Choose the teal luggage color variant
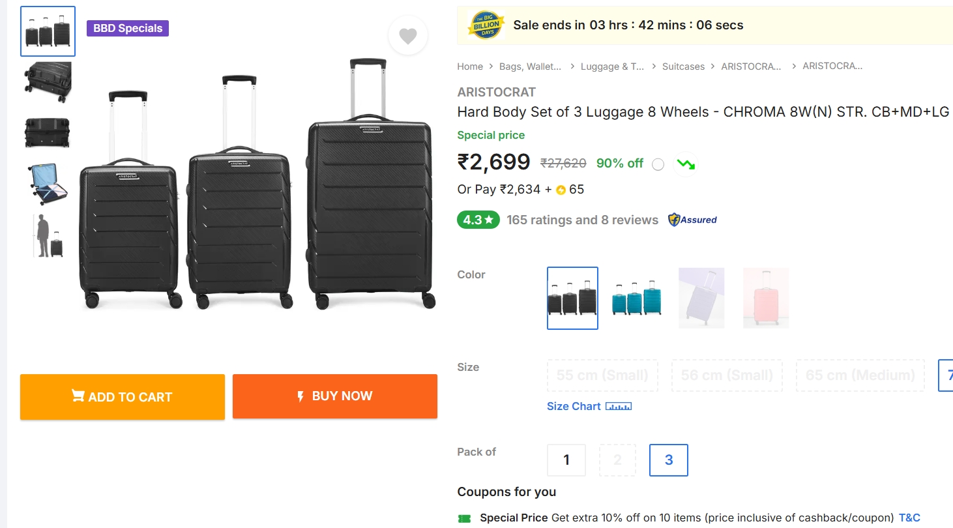Image resolution: width=953 pixels, height=528 pixels. click(636, 298)
